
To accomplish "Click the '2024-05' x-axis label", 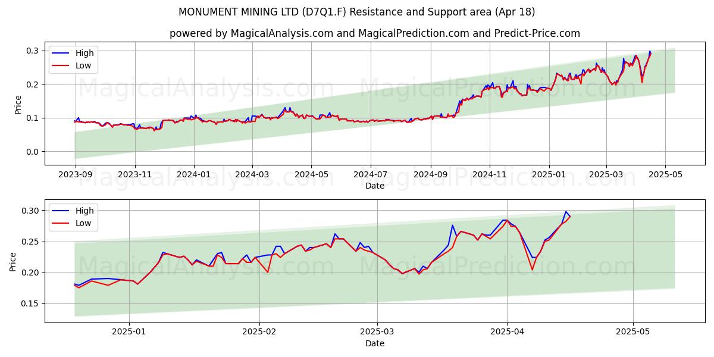I will point(311,175).
